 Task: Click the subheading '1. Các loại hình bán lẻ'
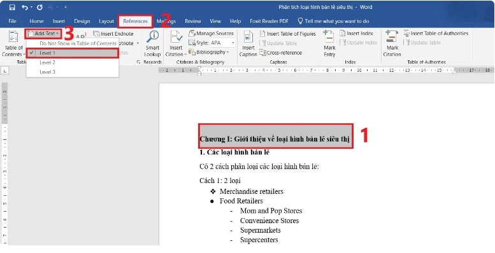[x=234, y=153]
